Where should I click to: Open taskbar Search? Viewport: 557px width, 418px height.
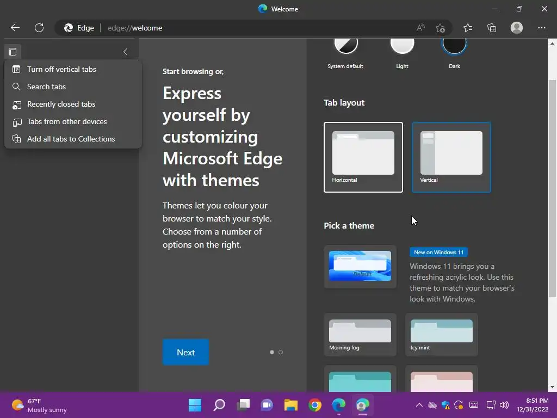pos(219,405)
